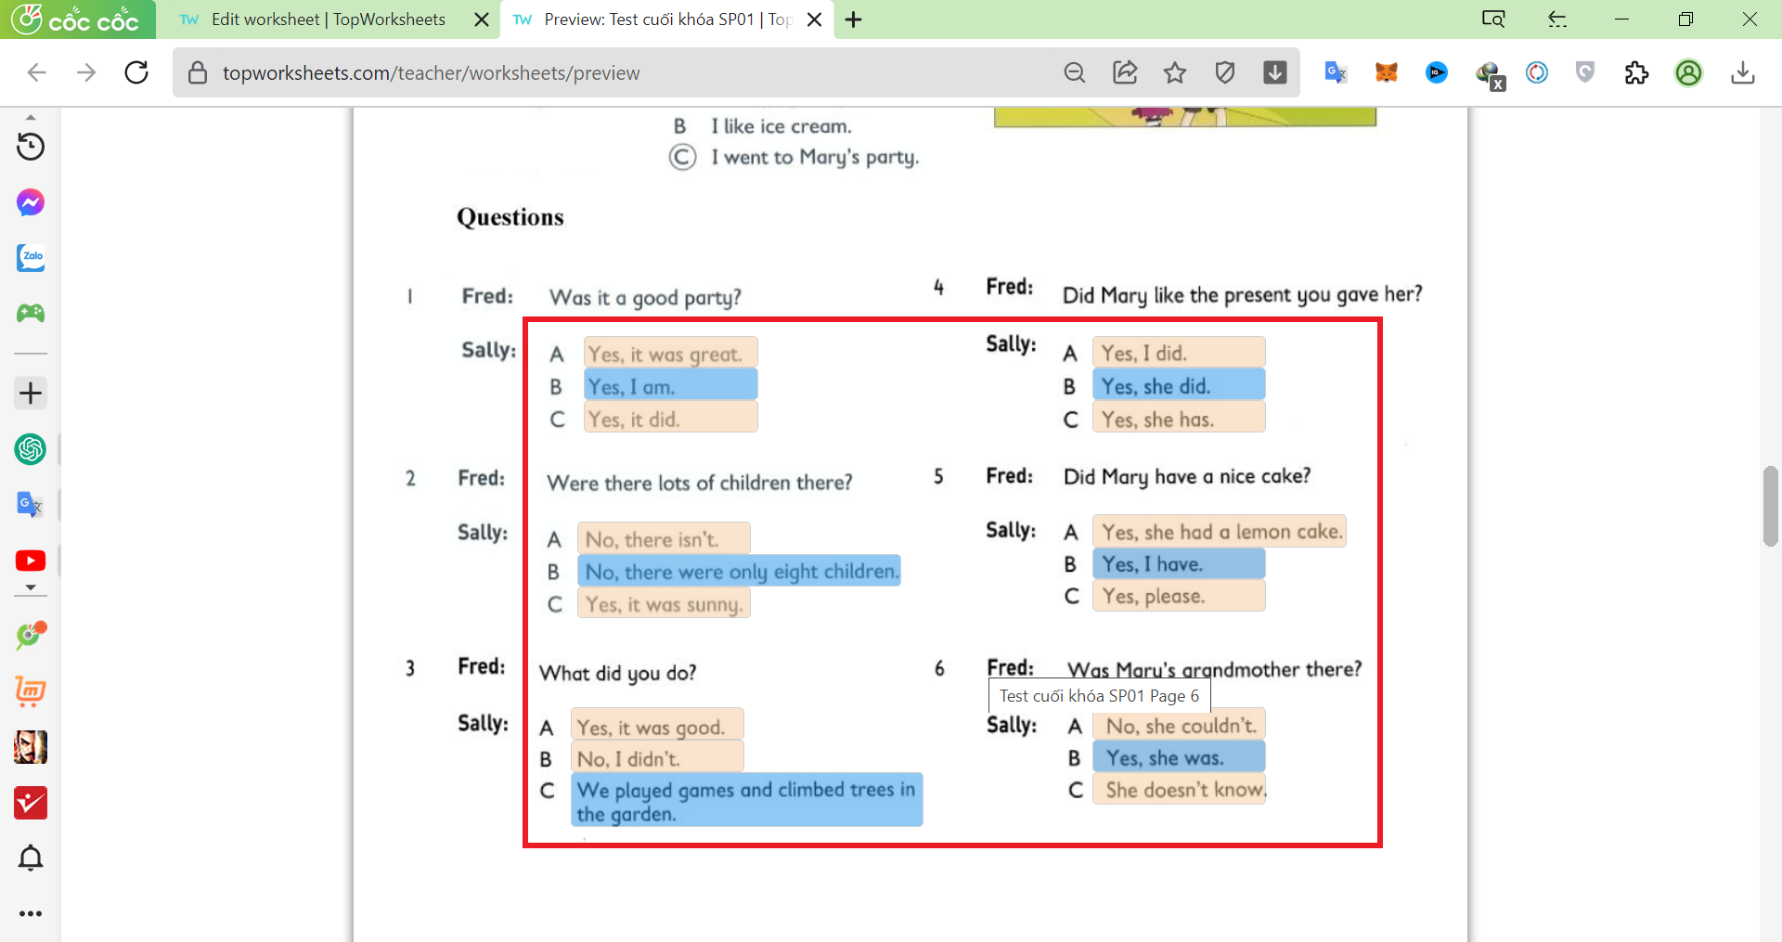Click the address bar URL field
Screen dimensions: 1782x942
(613, 72)
